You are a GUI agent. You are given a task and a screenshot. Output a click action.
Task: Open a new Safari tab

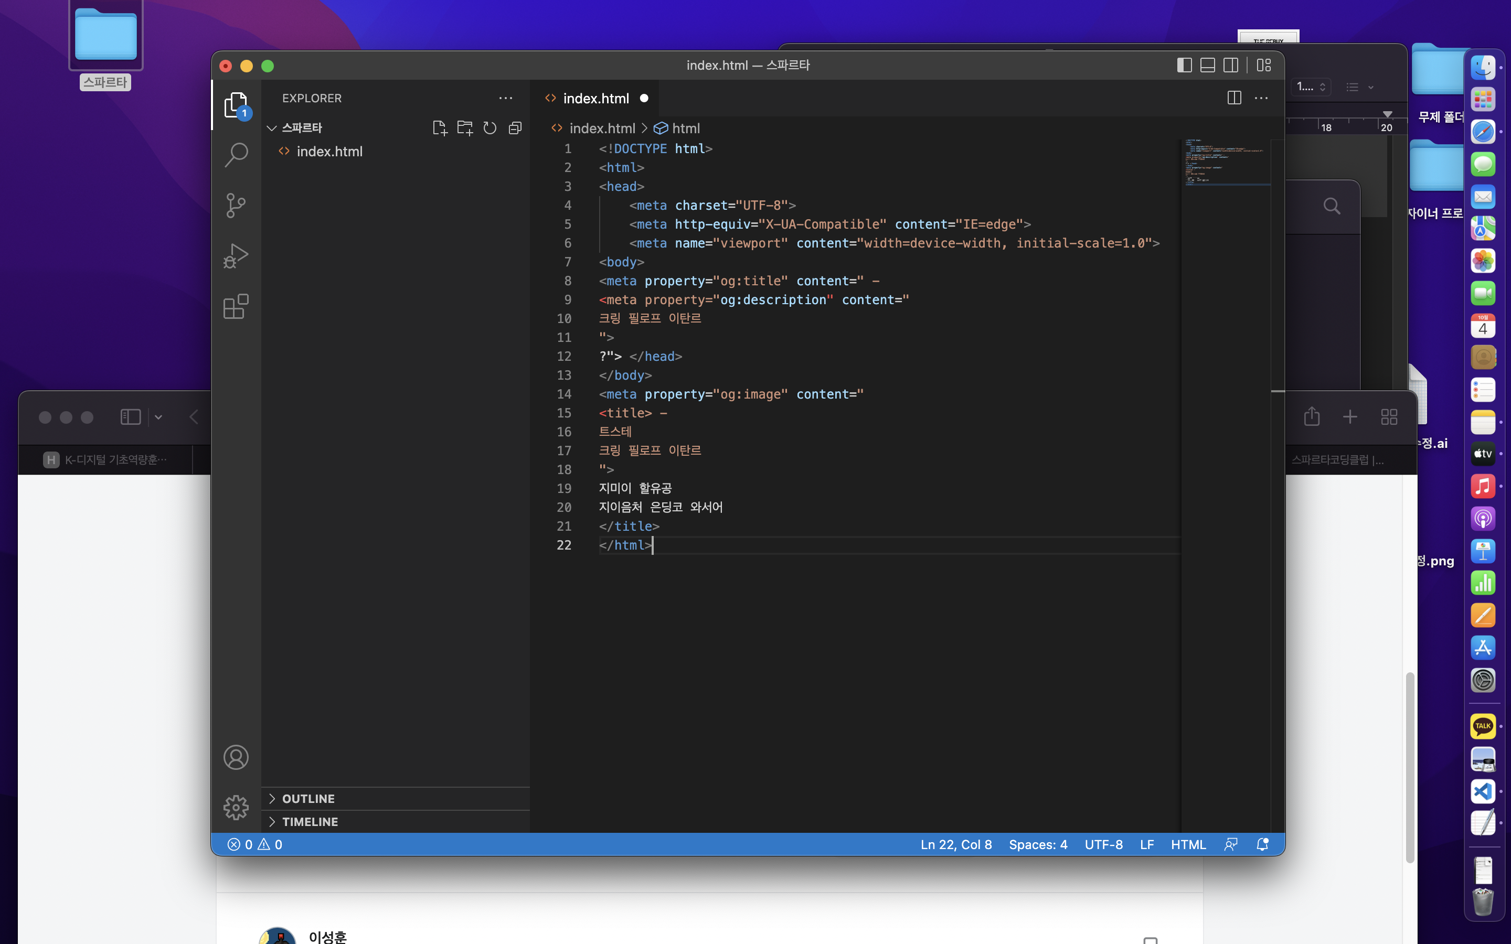point(1350,416)
